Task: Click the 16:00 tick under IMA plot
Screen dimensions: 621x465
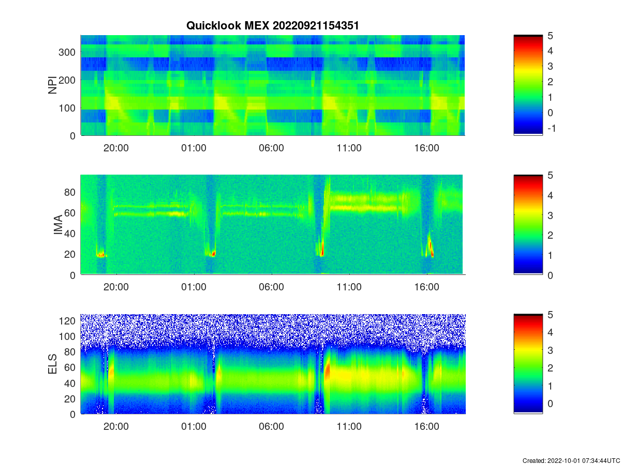Action: click(426, 287)
